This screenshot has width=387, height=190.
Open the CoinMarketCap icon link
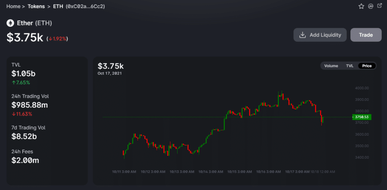[371, 6]
